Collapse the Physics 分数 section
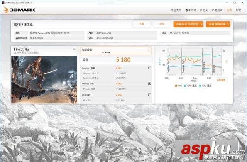247x162 pixels. pyautogui.click(x=149, y=84)
